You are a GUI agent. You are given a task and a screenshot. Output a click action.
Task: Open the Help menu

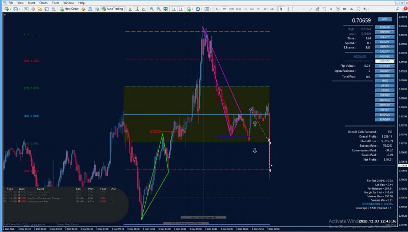tap(82, 3)
